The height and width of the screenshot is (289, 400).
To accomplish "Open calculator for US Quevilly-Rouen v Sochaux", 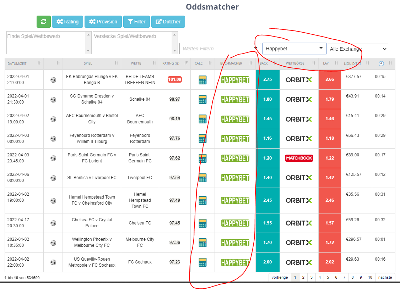I will tap(202, 262).
